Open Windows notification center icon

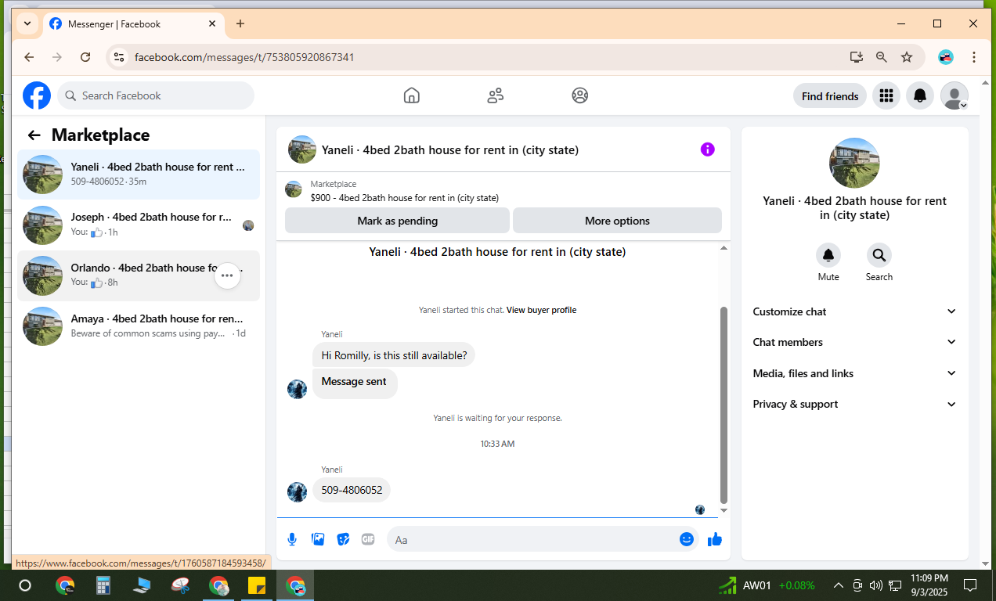click(x=969, y=585)
